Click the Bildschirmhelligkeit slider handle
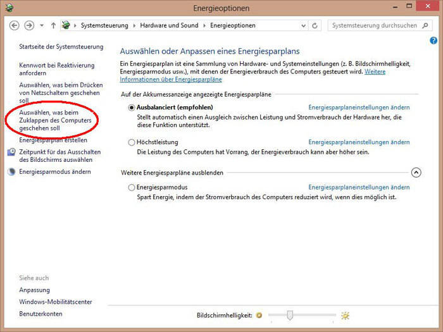This screenshot has height=332, width=443. 290,315
